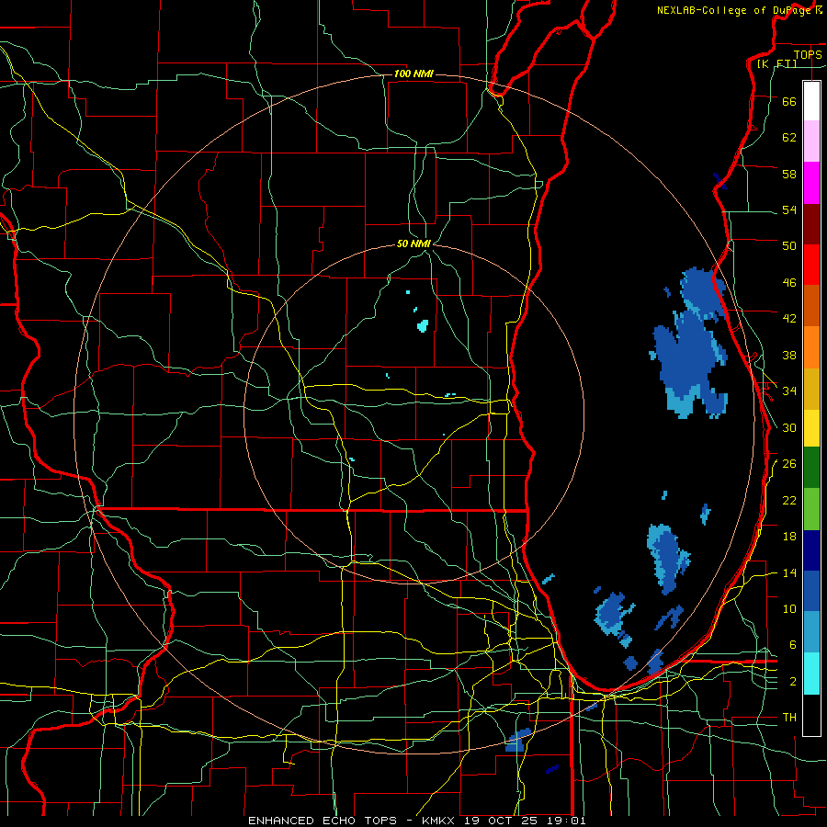Click the blue echo below the 100 NMI ring bottom
This screenshot has height=827, width=827.
click(x=519, y=741)
